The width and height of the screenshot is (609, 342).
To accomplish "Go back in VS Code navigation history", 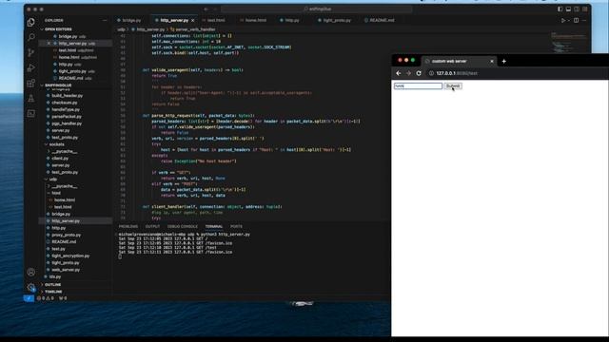I will 206,9.
